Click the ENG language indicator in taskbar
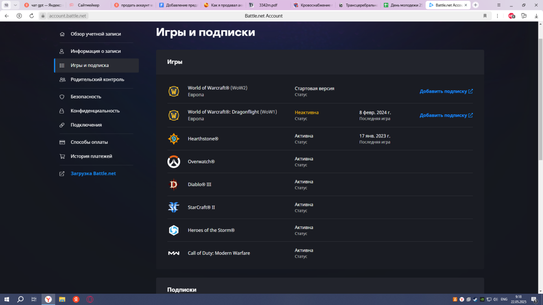 coord(504,299)
